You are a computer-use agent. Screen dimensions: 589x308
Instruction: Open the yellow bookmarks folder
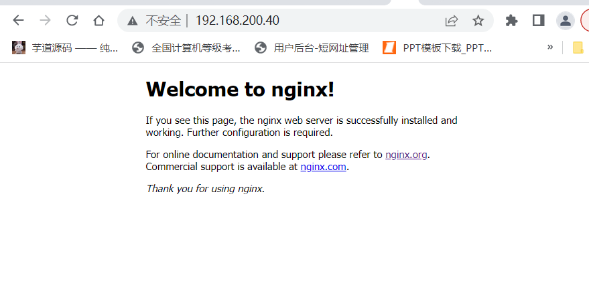(578, 48)
